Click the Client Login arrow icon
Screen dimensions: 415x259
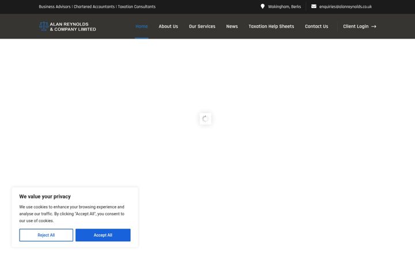[x=373, y=26]
